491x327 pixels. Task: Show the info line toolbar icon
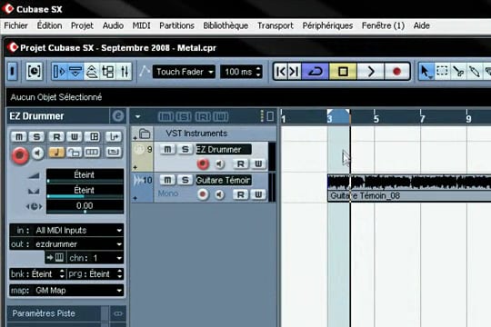pos(75,72)
